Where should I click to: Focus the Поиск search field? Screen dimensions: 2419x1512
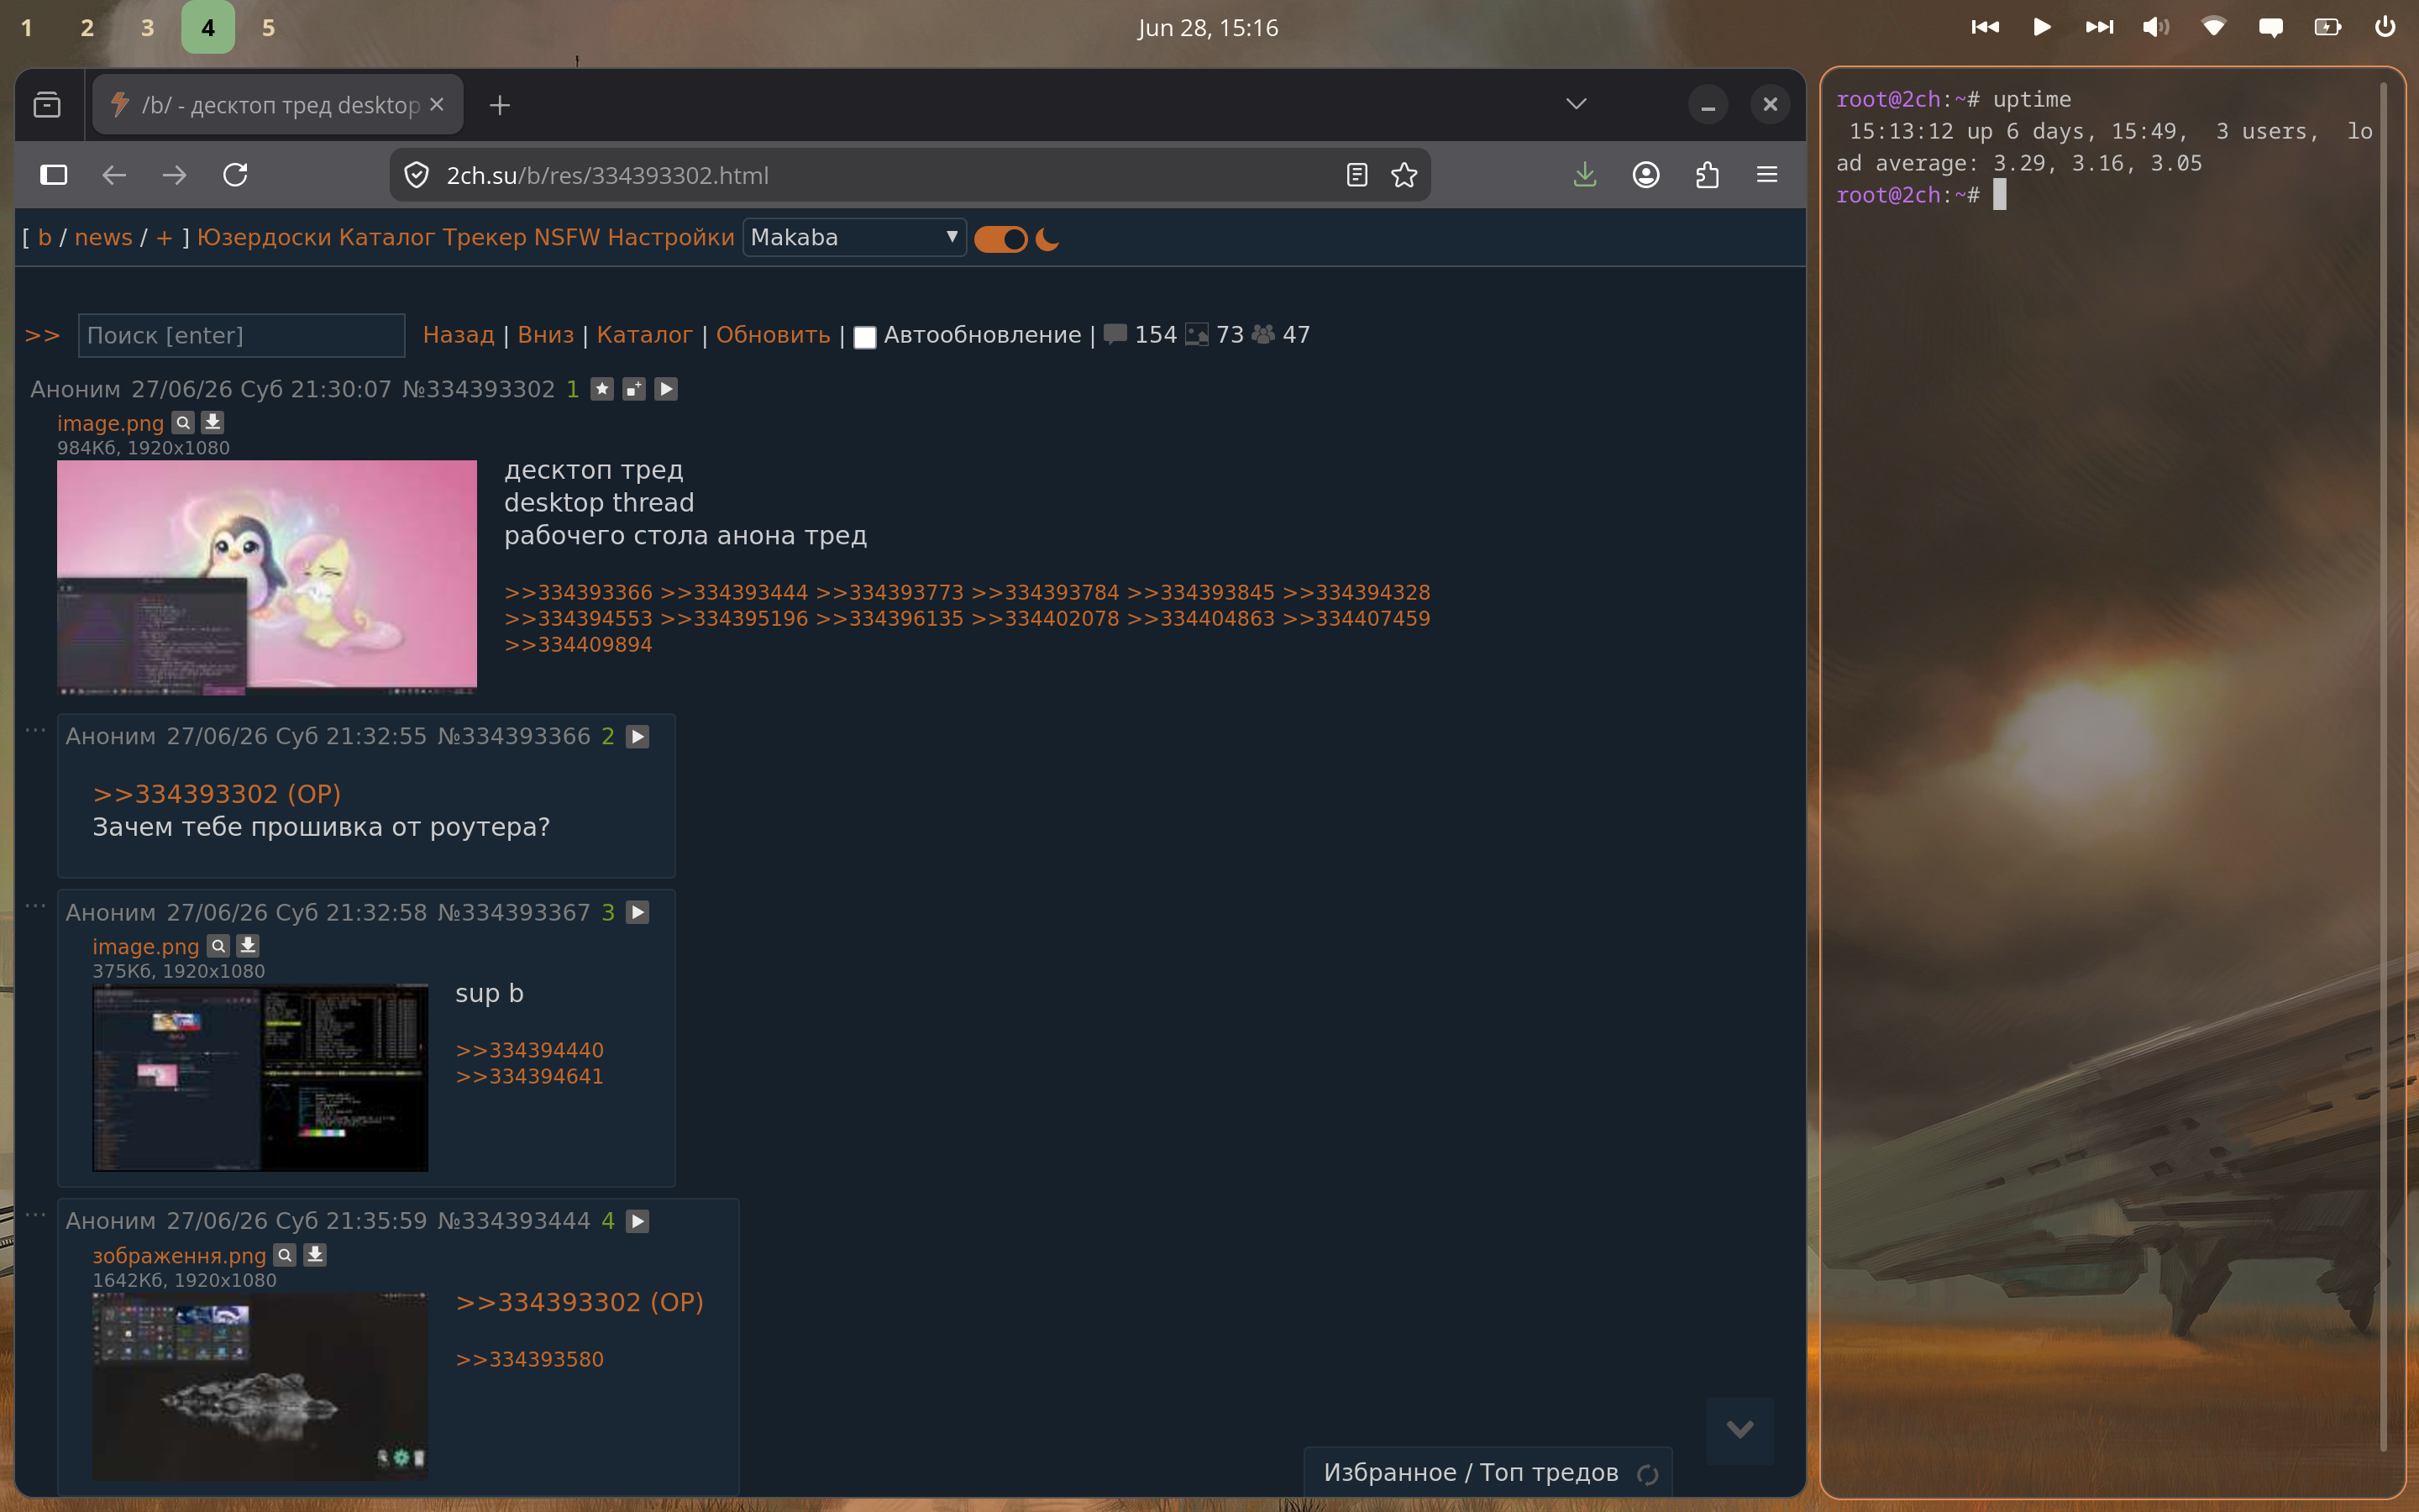pyautogui.click(x=242, y=335)
